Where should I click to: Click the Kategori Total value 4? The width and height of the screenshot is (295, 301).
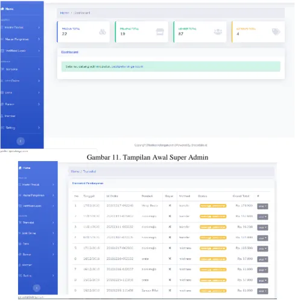coord(238,34)
